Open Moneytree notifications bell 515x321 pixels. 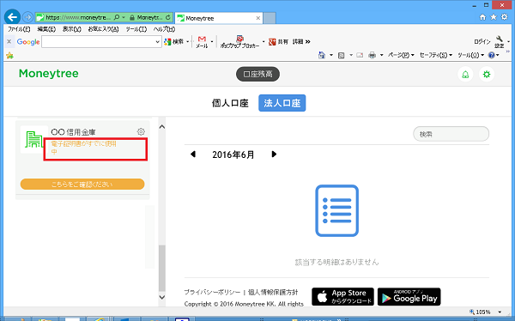pos(465,75)
